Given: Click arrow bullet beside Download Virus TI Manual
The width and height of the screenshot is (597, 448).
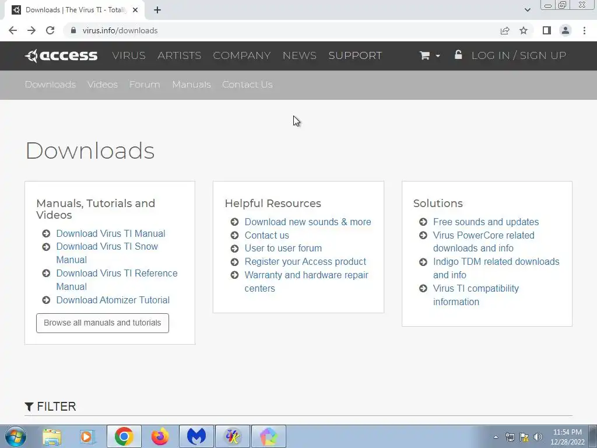Looking at the screenshot, I should coord(46,233).
